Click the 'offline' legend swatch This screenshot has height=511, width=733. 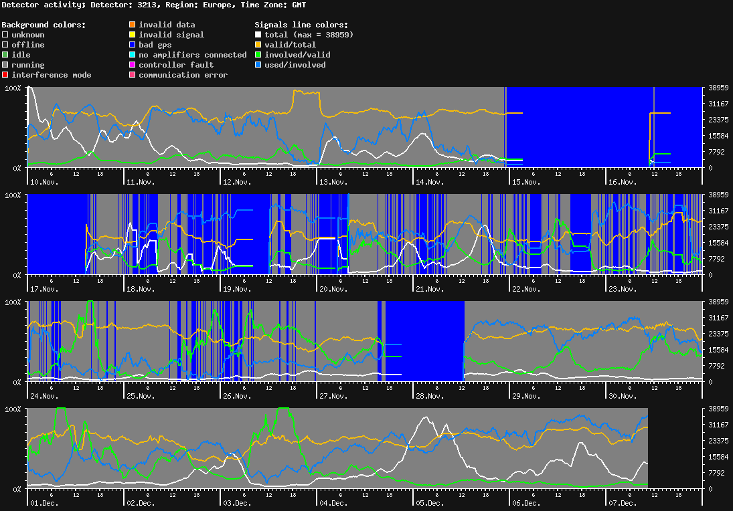click(x=4, y=45)
